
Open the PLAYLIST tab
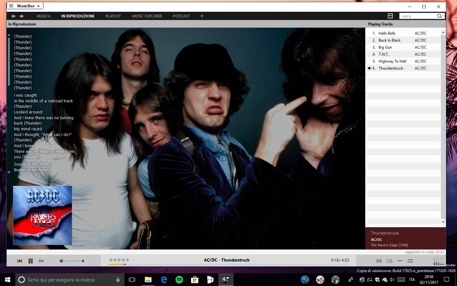tap(113, 16)
